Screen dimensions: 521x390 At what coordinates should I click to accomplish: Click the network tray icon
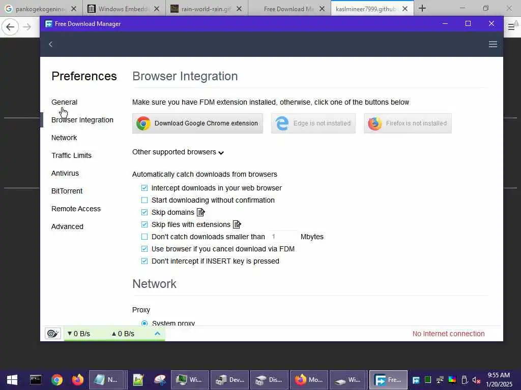coord(440,380)
